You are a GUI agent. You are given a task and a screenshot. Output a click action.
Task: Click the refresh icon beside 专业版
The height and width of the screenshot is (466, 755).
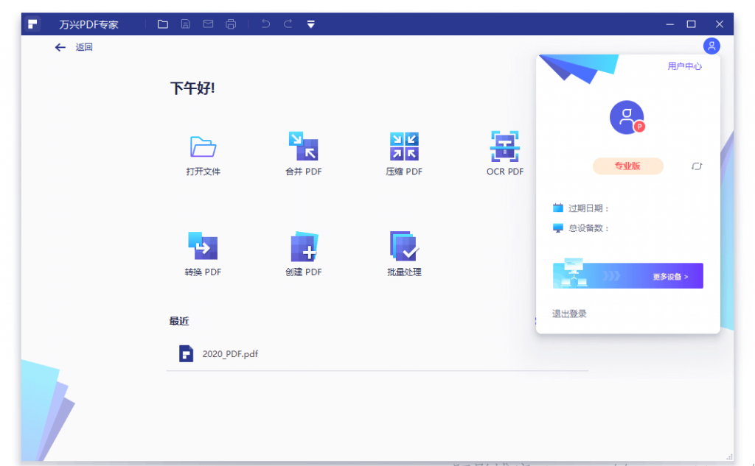[x=697, y=166]
